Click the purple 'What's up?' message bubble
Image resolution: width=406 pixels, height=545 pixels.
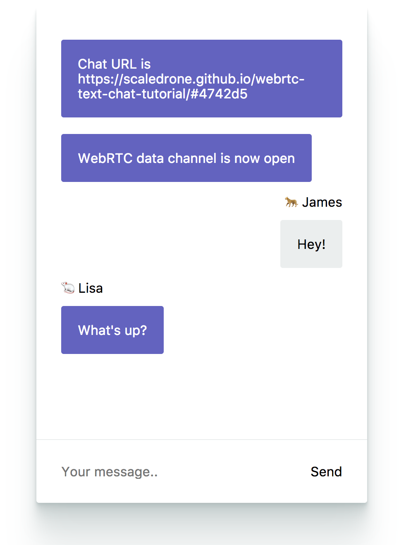[112, 330]
